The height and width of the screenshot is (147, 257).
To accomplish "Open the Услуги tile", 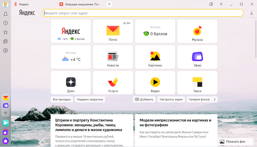I will [x=113, y=83].
